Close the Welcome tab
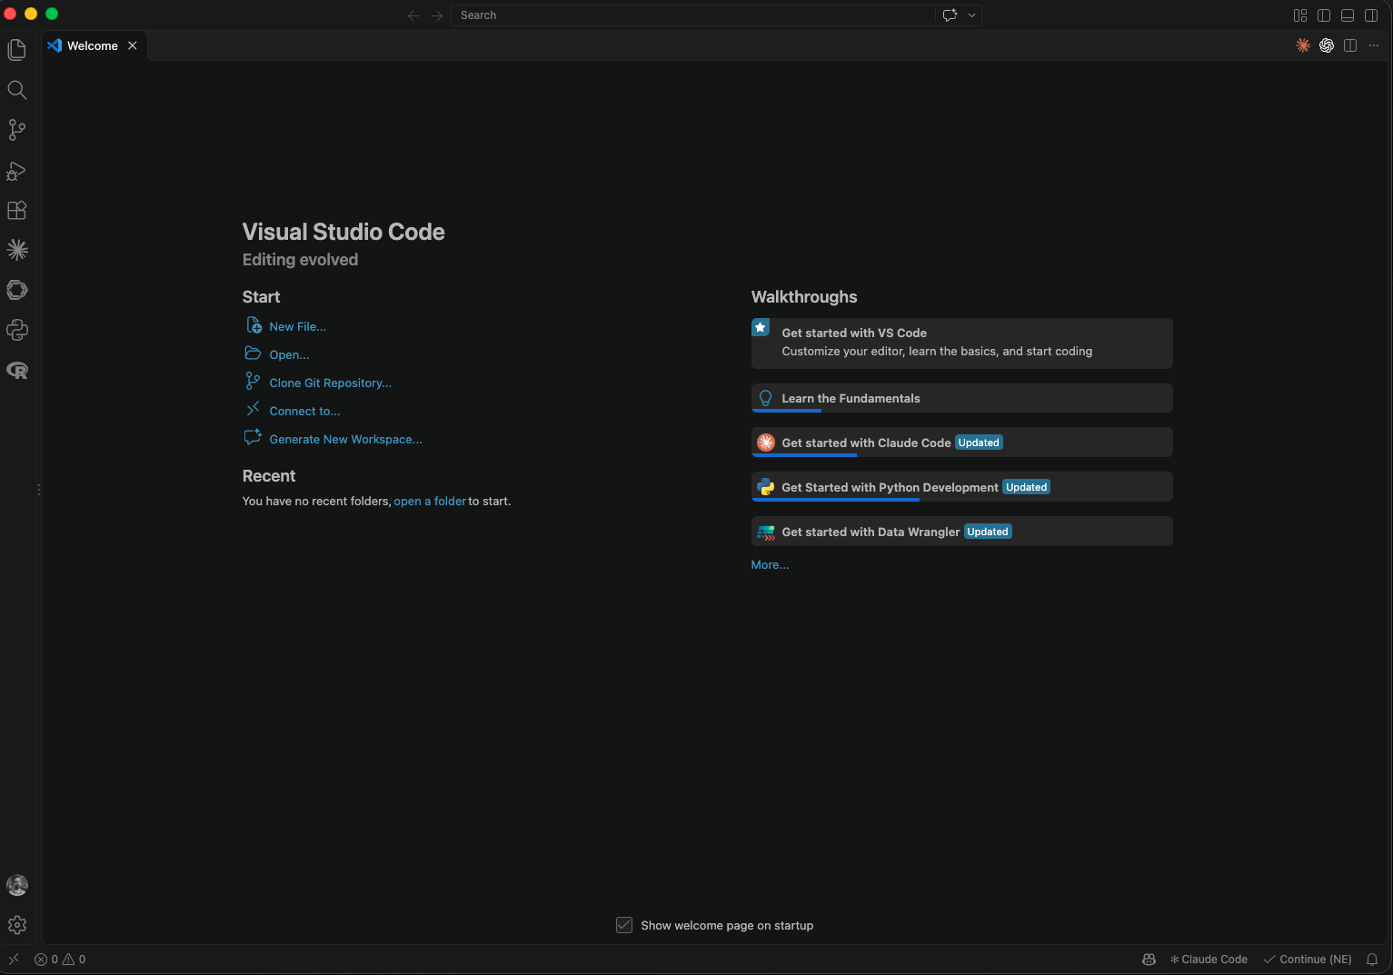This screenshot has height=975, width=1393. pos(133,45)
